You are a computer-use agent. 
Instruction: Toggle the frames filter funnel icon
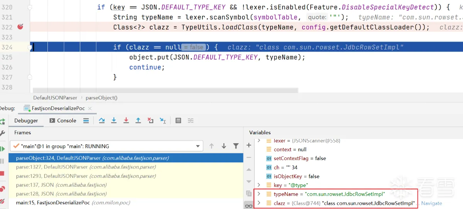[236, 146]
